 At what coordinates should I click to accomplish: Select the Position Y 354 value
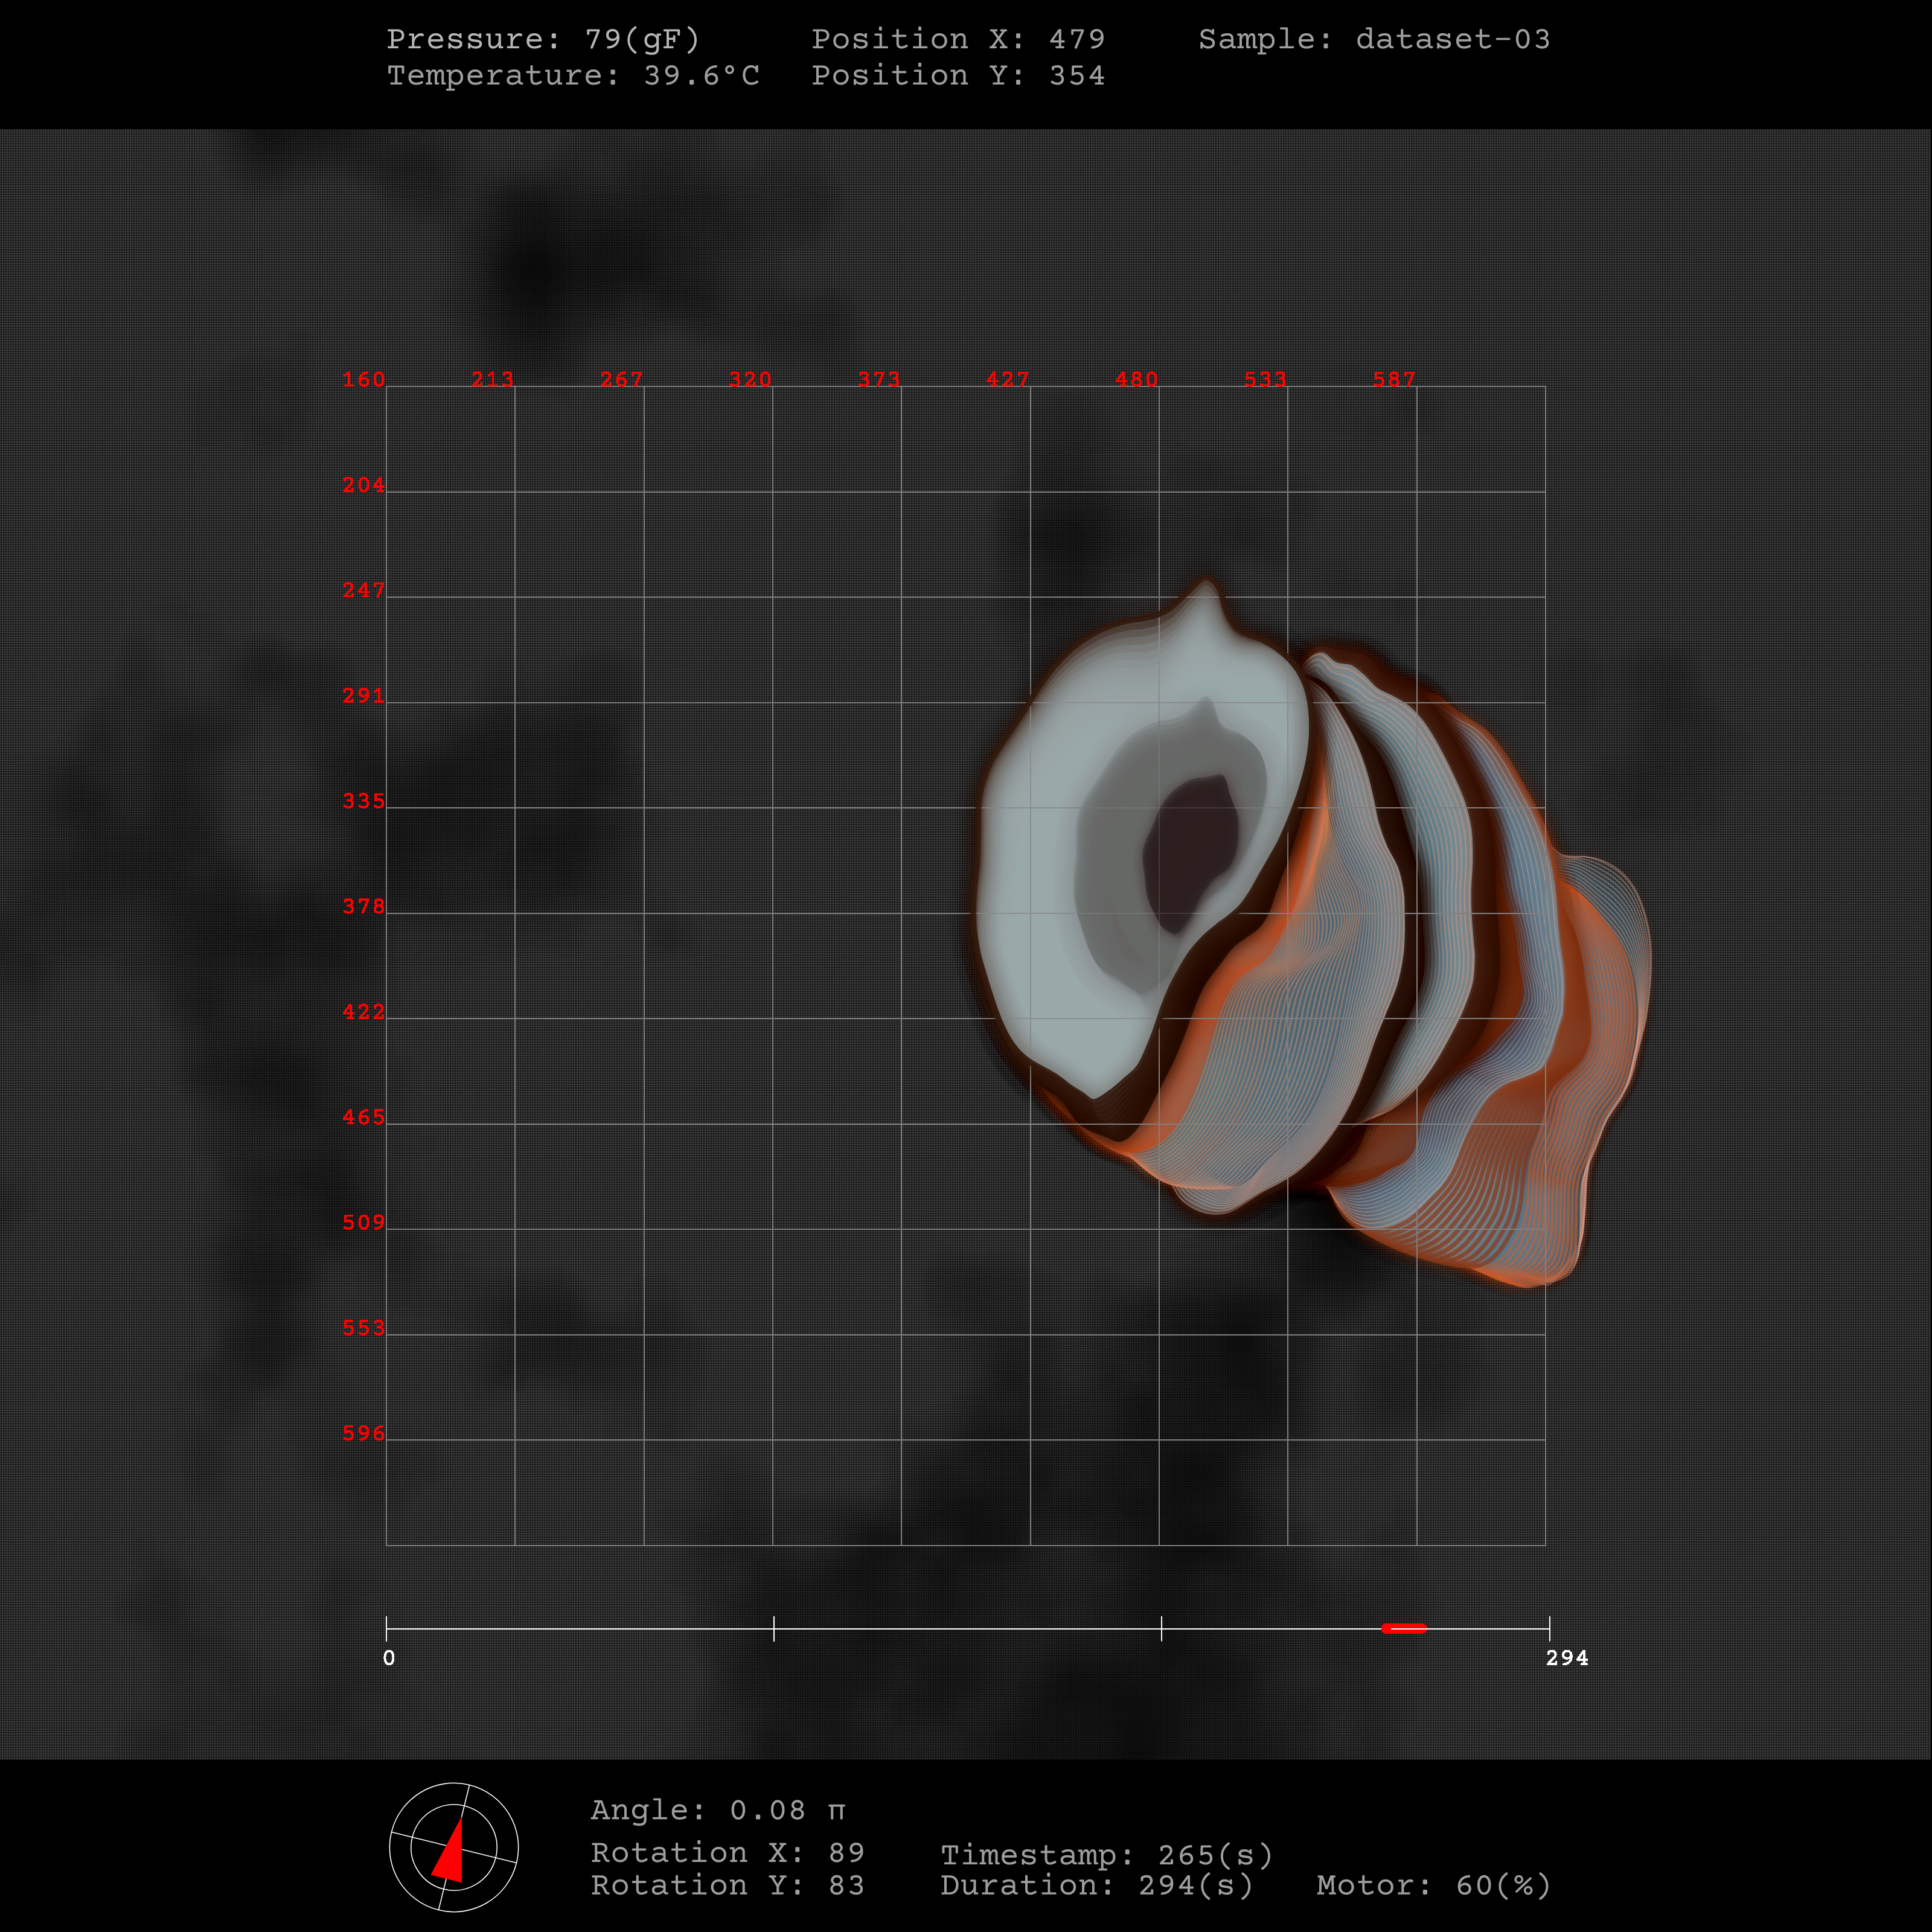pyautogui.click(x=1076, y=76)
